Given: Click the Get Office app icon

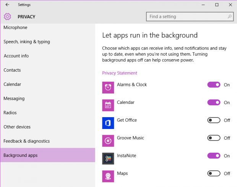Looking at the screenshot, I should pos(108,123).
